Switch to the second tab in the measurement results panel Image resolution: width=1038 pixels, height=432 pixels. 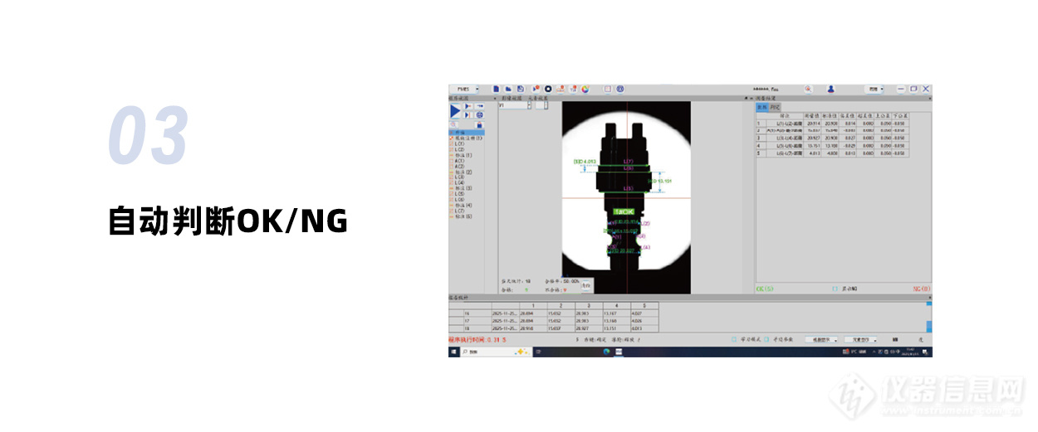[x=775, y=107]
